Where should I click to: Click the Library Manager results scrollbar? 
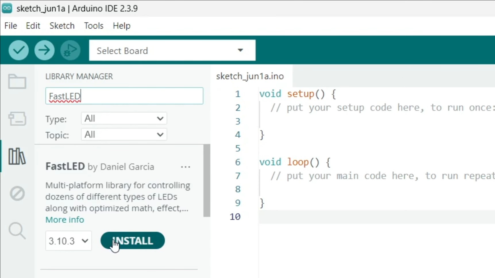(x=207, y=181)
